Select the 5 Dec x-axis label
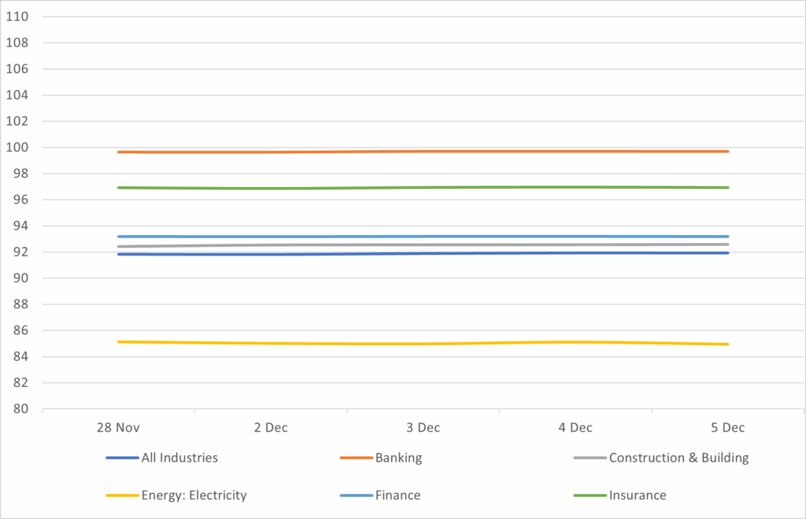806x519 pixels. click(728, 428)
